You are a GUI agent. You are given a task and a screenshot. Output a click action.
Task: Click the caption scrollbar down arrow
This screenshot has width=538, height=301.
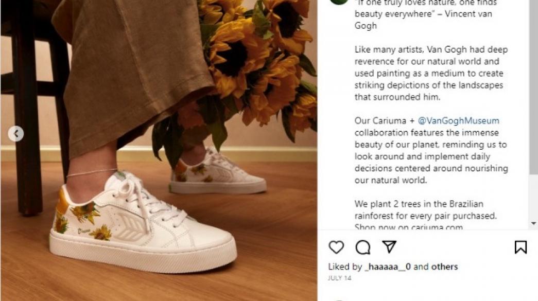[533, 223]
